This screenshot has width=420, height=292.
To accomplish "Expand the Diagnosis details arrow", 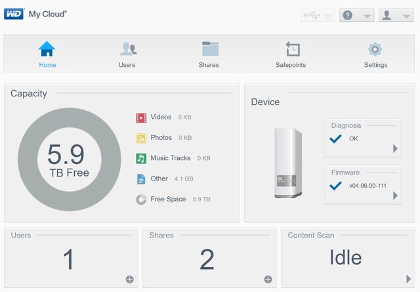I will [x=395, y=149].
